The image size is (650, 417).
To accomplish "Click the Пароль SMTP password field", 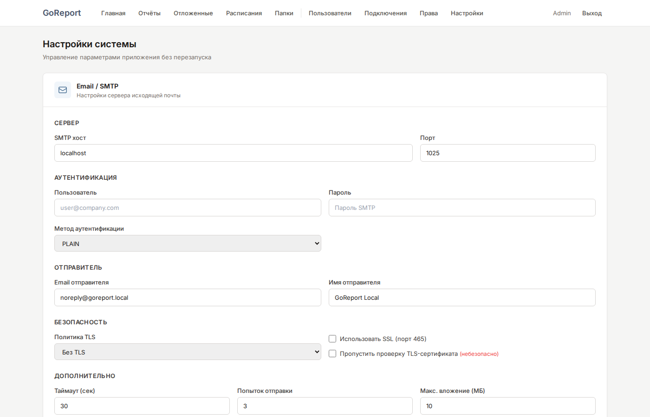I will point(462,208).
